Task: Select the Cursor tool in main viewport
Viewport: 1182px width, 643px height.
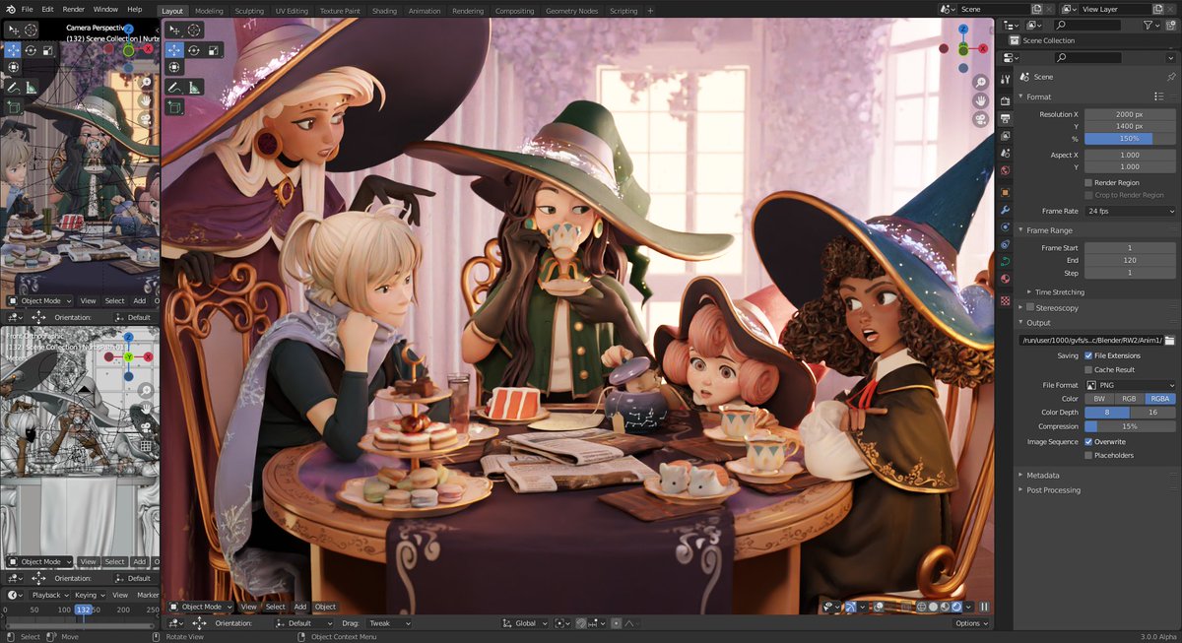Action: coord(194,31)
